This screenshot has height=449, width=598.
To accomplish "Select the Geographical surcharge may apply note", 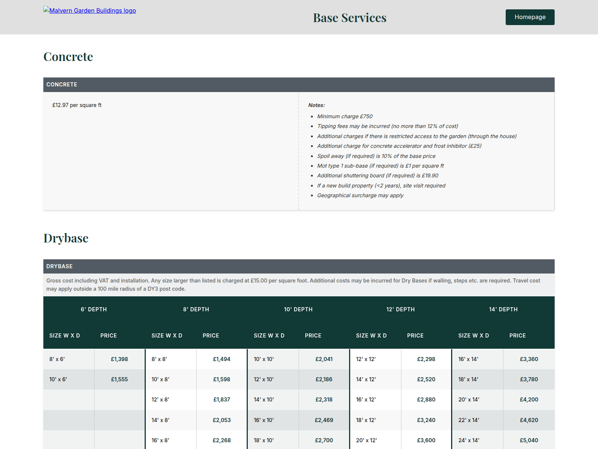I will [x=360, y=195].
